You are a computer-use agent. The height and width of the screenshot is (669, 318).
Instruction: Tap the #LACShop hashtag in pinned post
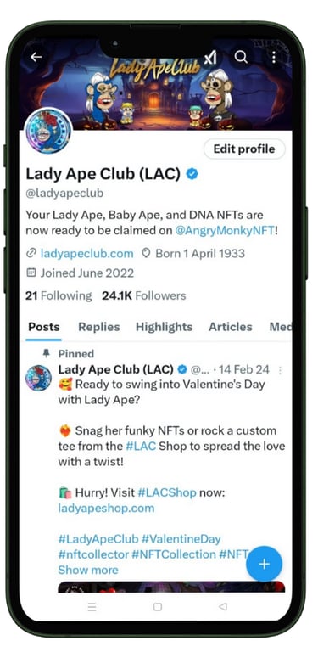pos(167,492)
